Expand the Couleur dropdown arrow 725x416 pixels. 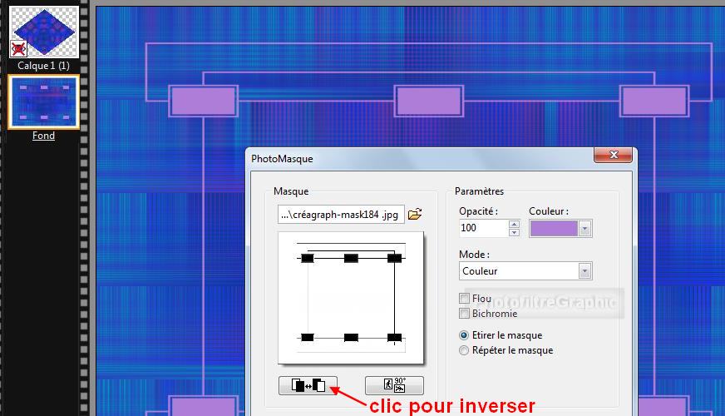(584, 228)
